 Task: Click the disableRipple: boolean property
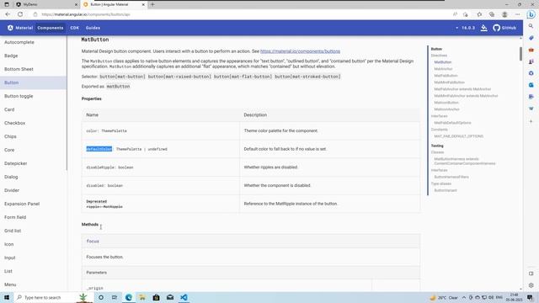109,167
